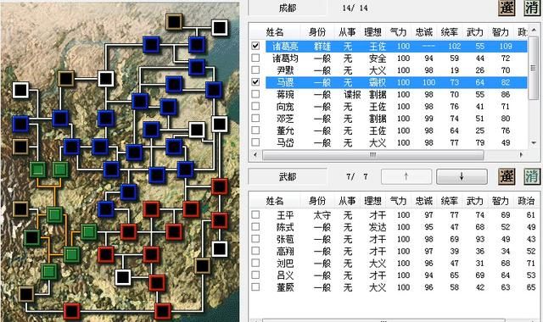Click the 成都 city name field
The height and width of the screenshot is (322, 543).
pyautogui.click(x=288, y=8)
